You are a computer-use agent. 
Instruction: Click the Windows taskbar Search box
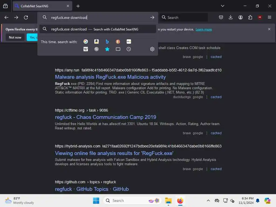click(132, 201)
